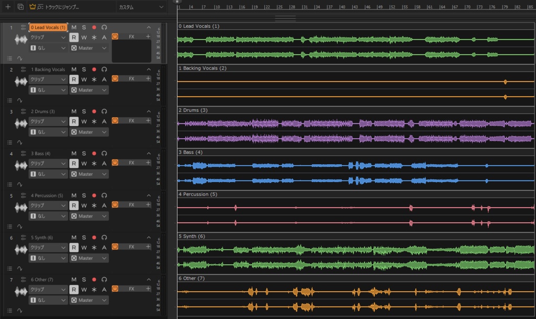The height and width of the screenshot is (319, 536).
Task: Solo the Synth track
Action: coord(84,237)
